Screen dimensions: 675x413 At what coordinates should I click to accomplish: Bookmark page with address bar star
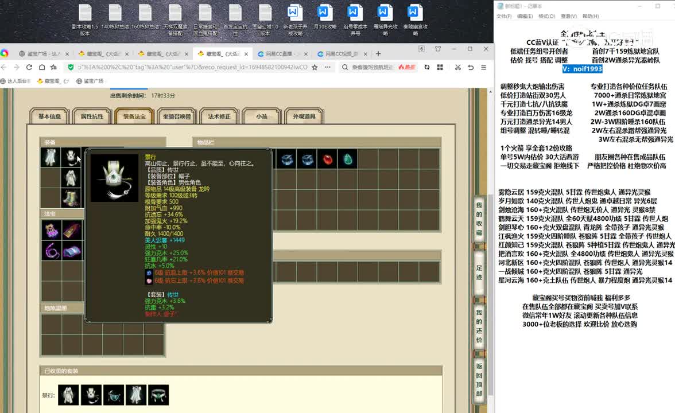[x=315, y=67]
